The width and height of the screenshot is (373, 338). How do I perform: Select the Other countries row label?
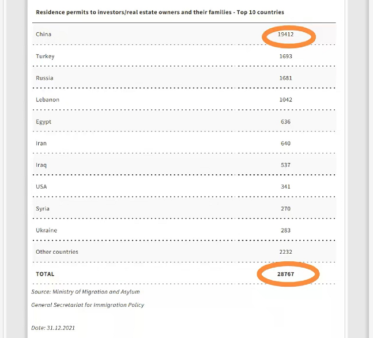pos(57,252)
